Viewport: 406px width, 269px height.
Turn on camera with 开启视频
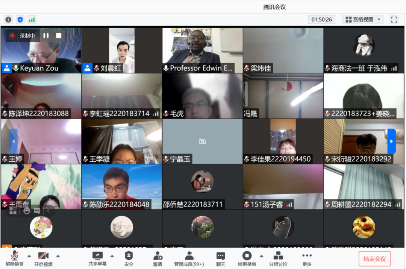[x=43, y=258]
